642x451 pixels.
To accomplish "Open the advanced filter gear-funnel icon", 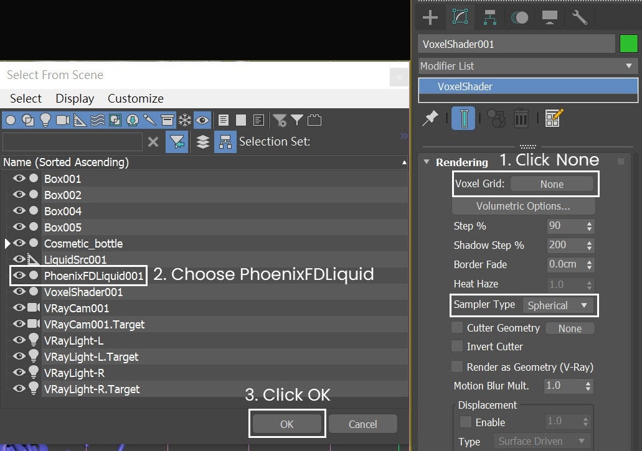I will (280, 120).
